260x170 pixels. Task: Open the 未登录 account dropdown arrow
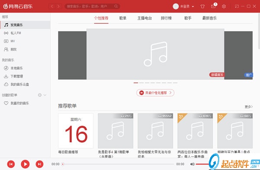(x=193, y=6)
